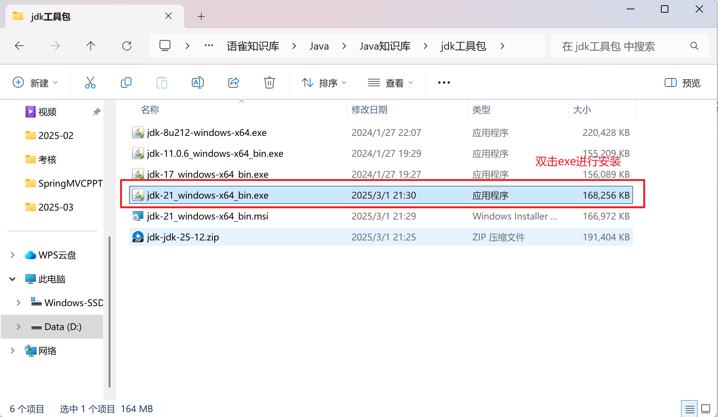
Task: Select file jdk-8u212-windows-x64.exe
Action: coord(381,133)
